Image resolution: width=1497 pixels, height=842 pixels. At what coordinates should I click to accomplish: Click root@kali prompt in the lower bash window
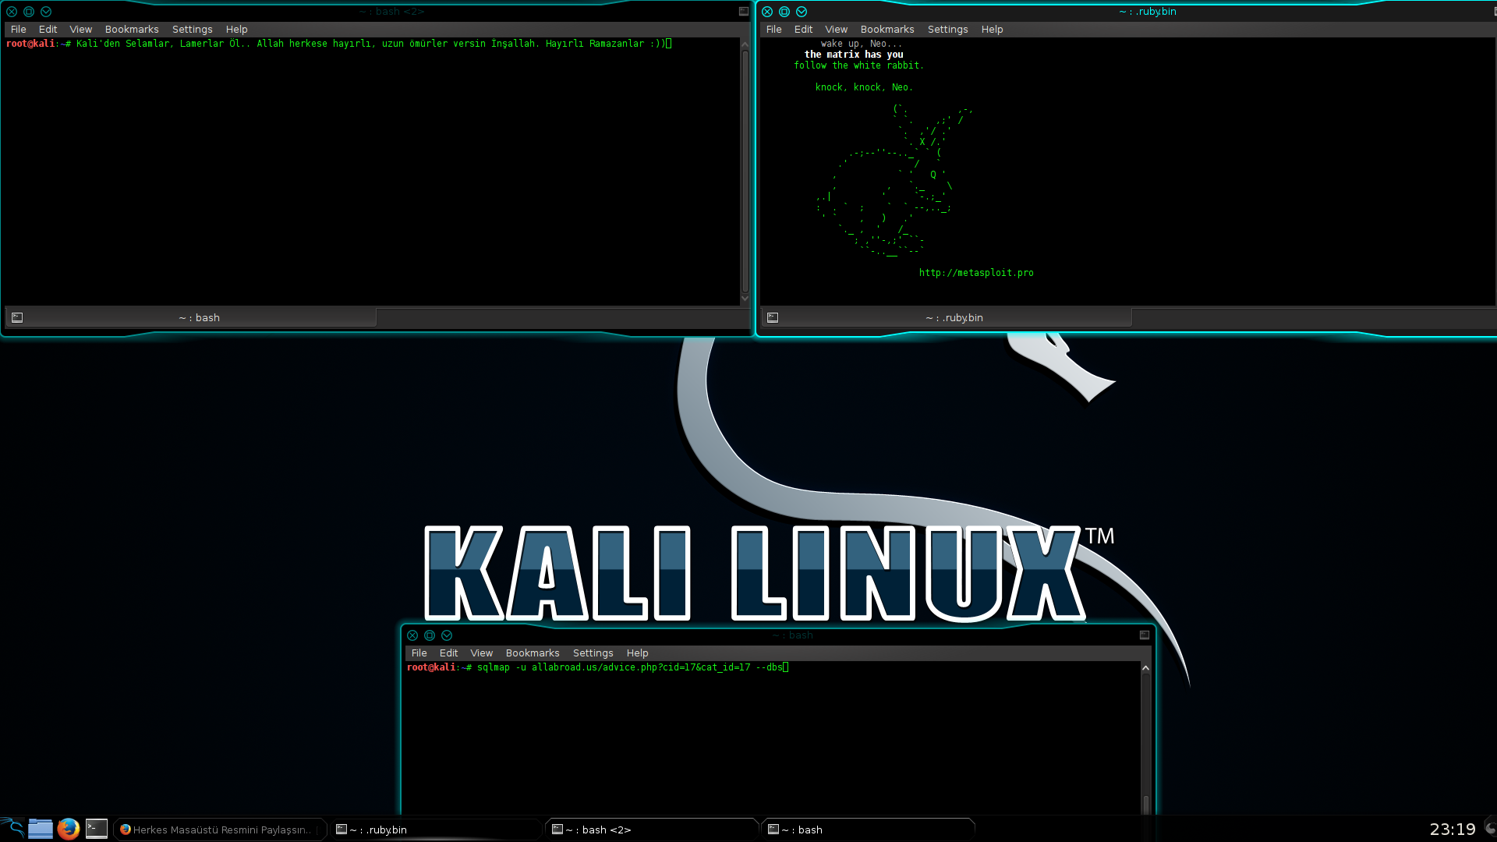click(439, 667)
